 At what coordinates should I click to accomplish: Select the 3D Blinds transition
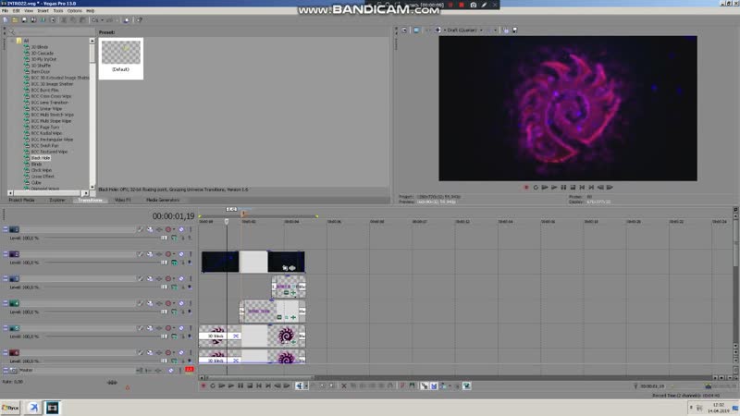pyautogui.click(x=40, y=47)
